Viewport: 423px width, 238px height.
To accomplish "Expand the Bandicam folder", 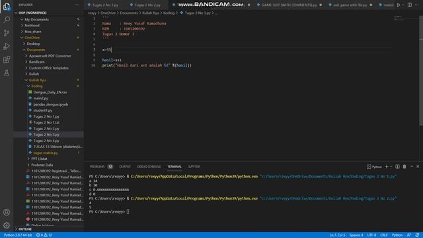I will (48, 61).
